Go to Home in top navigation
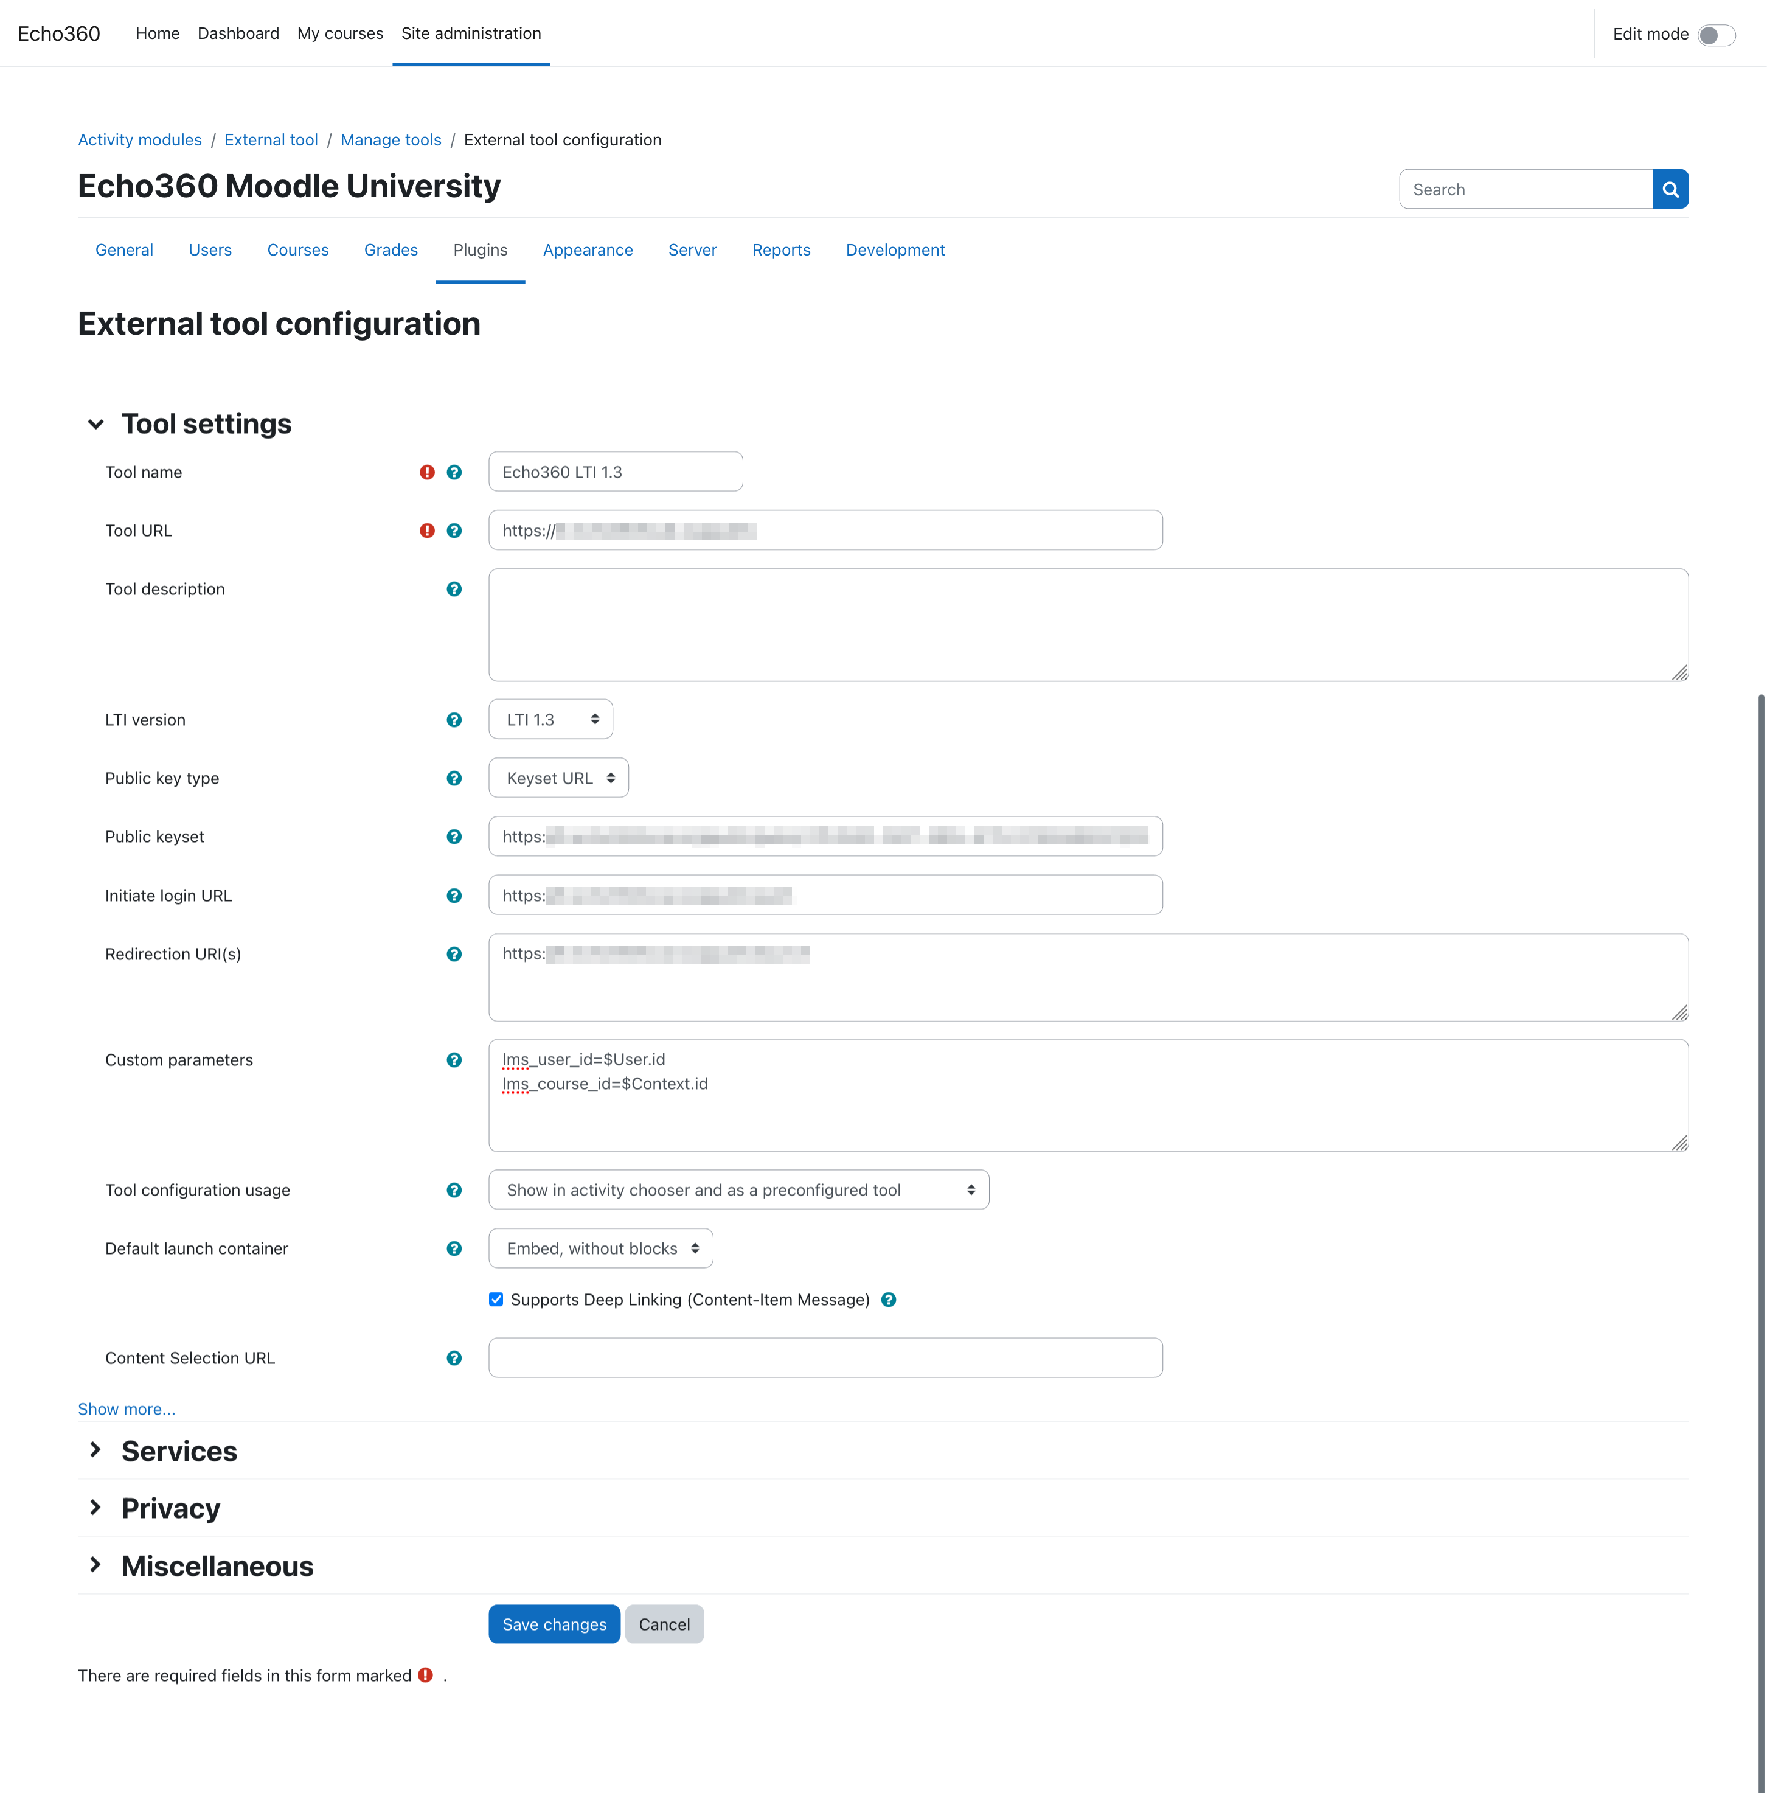This screenshot has height=1793, width=1767. click(158, 33)
